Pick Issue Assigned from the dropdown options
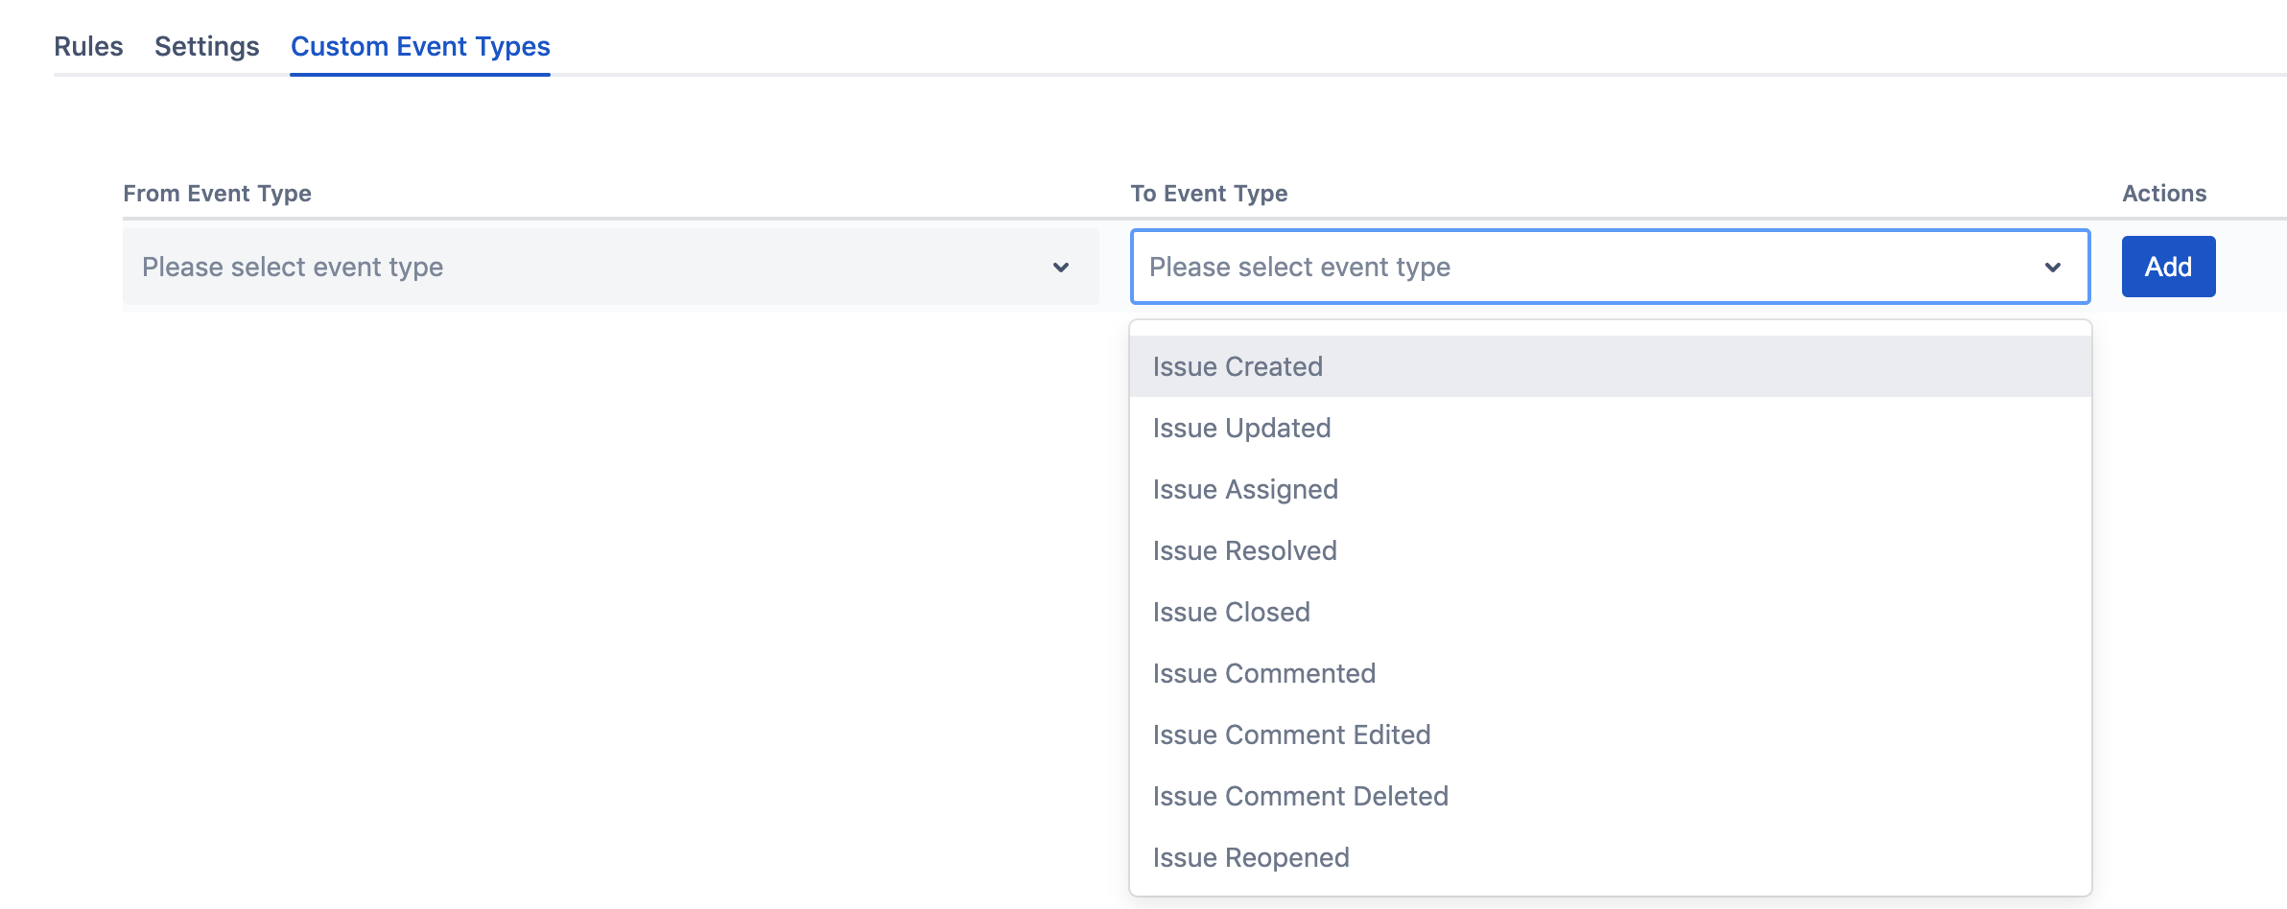Screen dimensions: 2287x909 point(1244,489)
